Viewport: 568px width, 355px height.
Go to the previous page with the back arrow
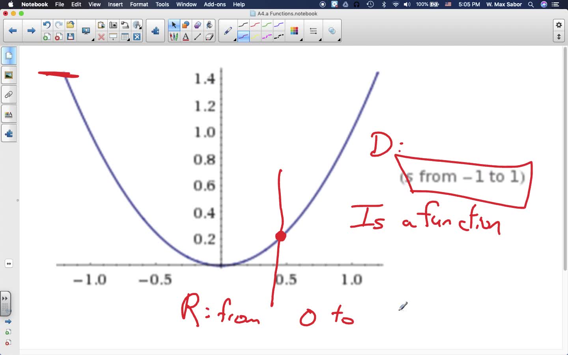pos(13,31)
